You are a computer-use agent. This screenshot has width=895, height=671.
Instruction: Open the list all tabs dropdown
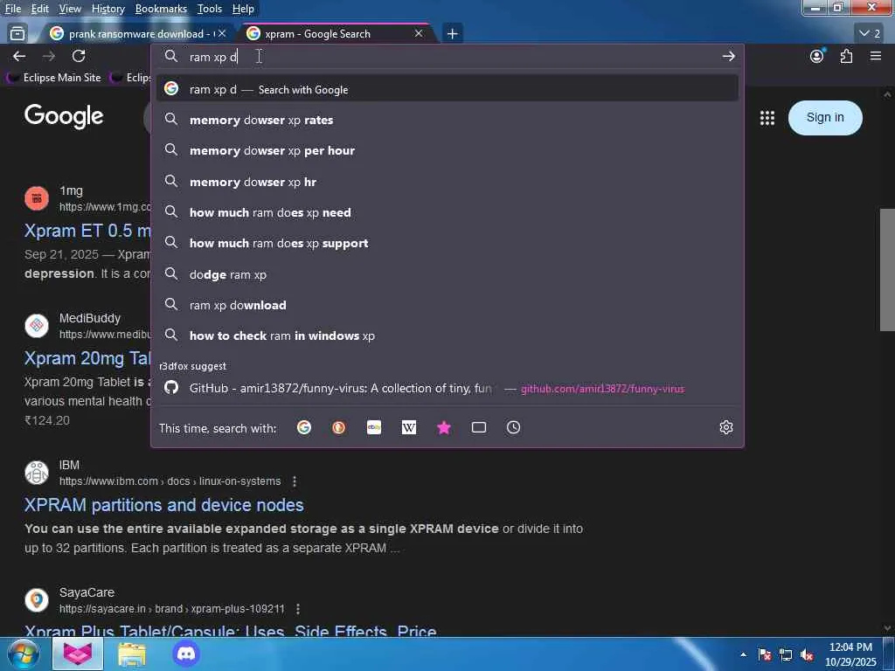point(870,34)
